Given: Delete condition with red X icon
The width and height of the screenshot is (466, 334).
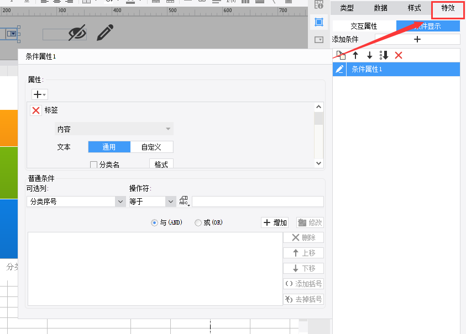Looking at the screenshot, I should point(399,55).
